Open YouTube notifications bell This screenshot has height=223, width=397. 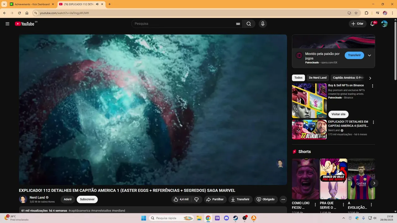pos(373,24)
